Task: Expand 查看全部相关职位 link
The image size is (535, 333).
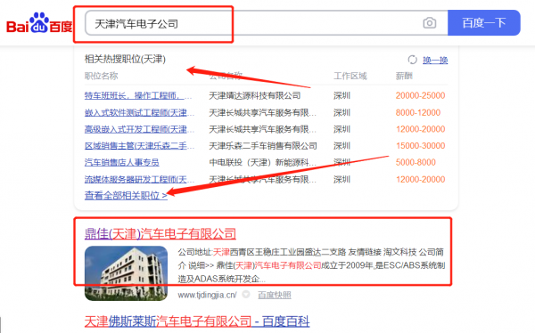Action: (126, 195)
